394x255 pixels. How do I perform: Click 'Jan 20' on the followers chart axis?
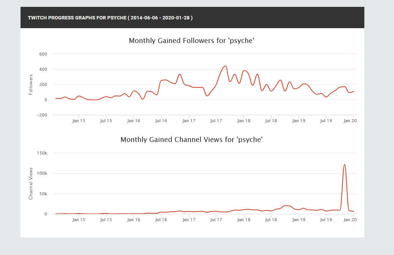(350, 121)
